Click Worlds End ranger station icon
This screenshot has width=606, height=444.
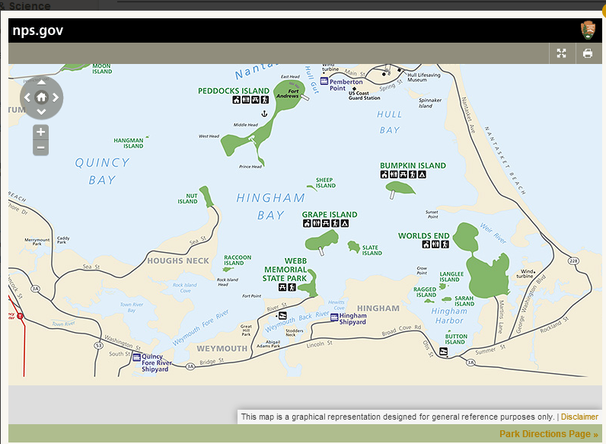[426, 244]
